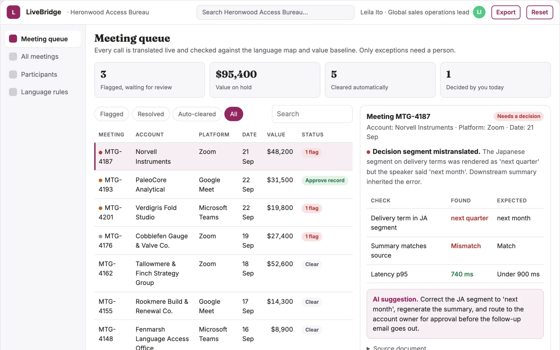Sort by the STATUS column header
Viewport: 560px width, 350px height.
pos(313,134)
